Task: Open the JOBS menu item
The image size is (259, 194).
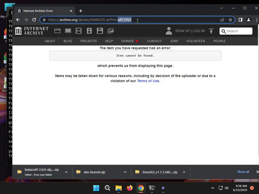Action: [x=174, y=41]
